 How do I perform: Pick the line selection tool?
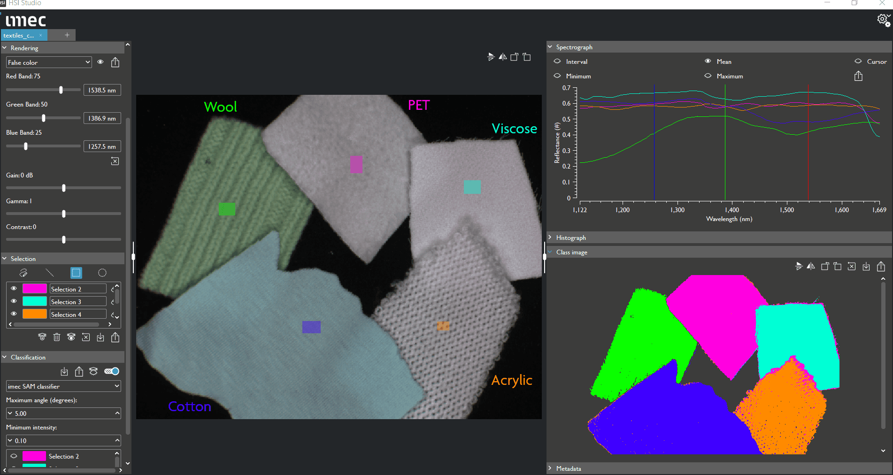click(x=49, y=273)
